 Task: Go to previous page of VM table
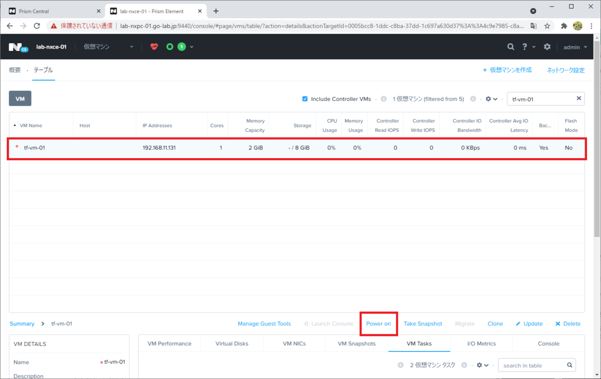tap(384, 99)
